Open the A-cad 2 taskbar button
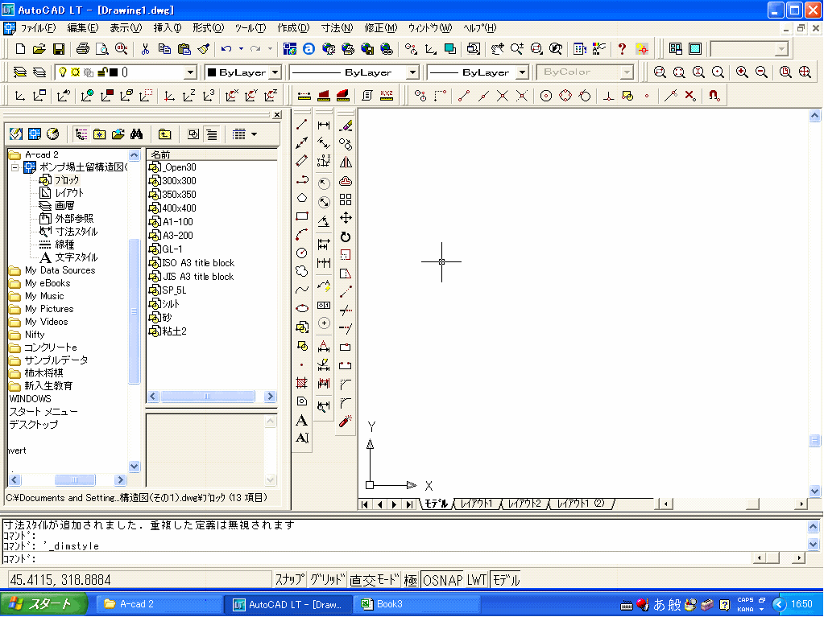Viewport: 824px width, 617px height. 159,604
